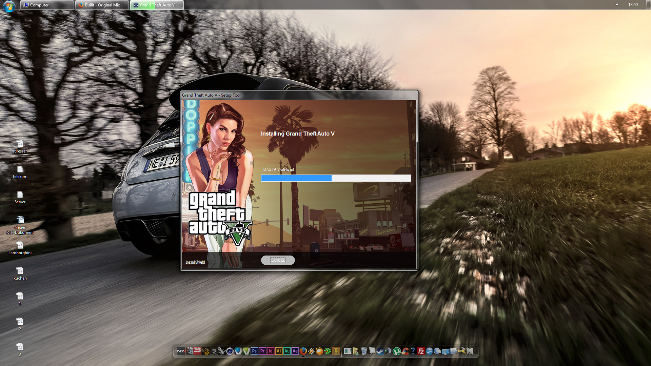Select the telekom desktop file

(20, 172)
